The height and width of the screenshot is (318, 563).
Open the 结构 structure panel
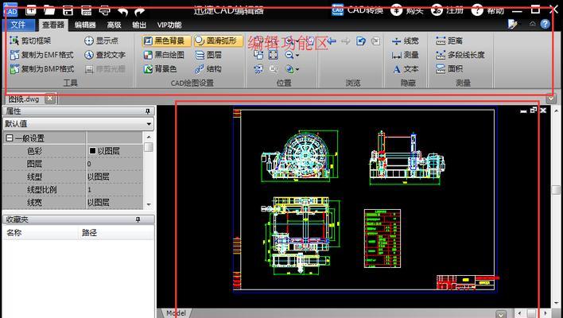click(x=208, y=69)
